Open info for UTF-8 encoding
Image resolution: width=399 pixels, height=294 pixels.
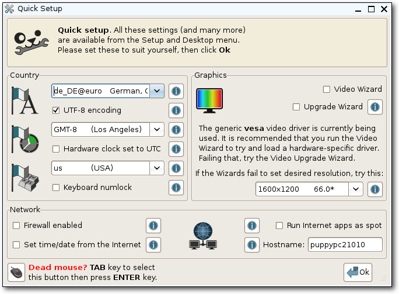[176, 110]
